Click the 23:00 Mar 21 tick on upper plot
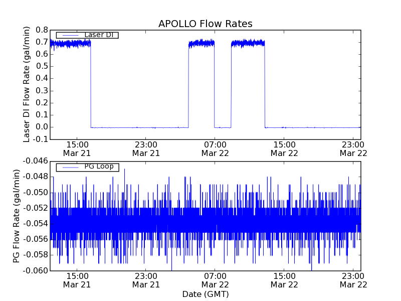 (146, 149)
